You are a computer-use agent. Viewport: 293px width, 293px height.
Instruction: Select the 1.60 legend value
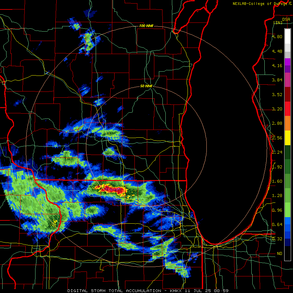pyautogui.click(x=277, y=181)
